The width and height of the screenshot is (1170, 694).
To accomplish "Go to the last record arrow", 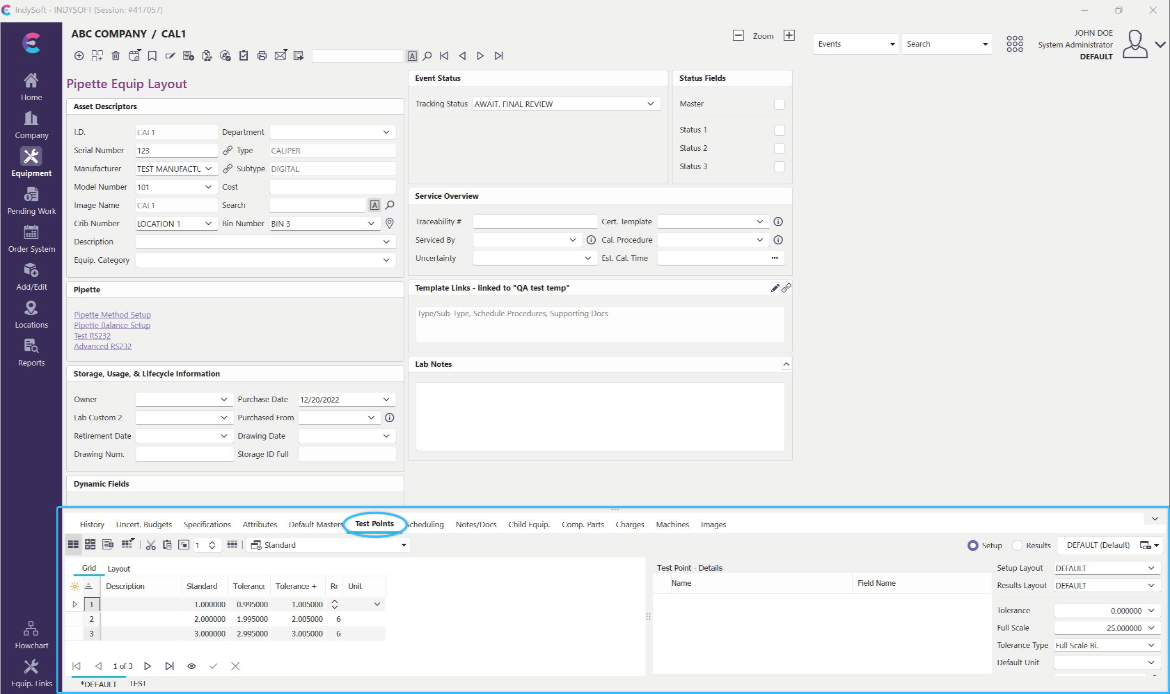I will [x=499, y=56].
